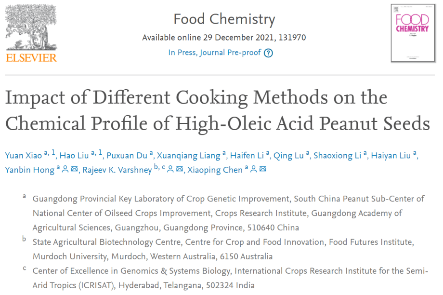This screenshot has width=443, height=295.
Task: Open Rajeev K. Varshney's person icon
Action: coord(170,169)
